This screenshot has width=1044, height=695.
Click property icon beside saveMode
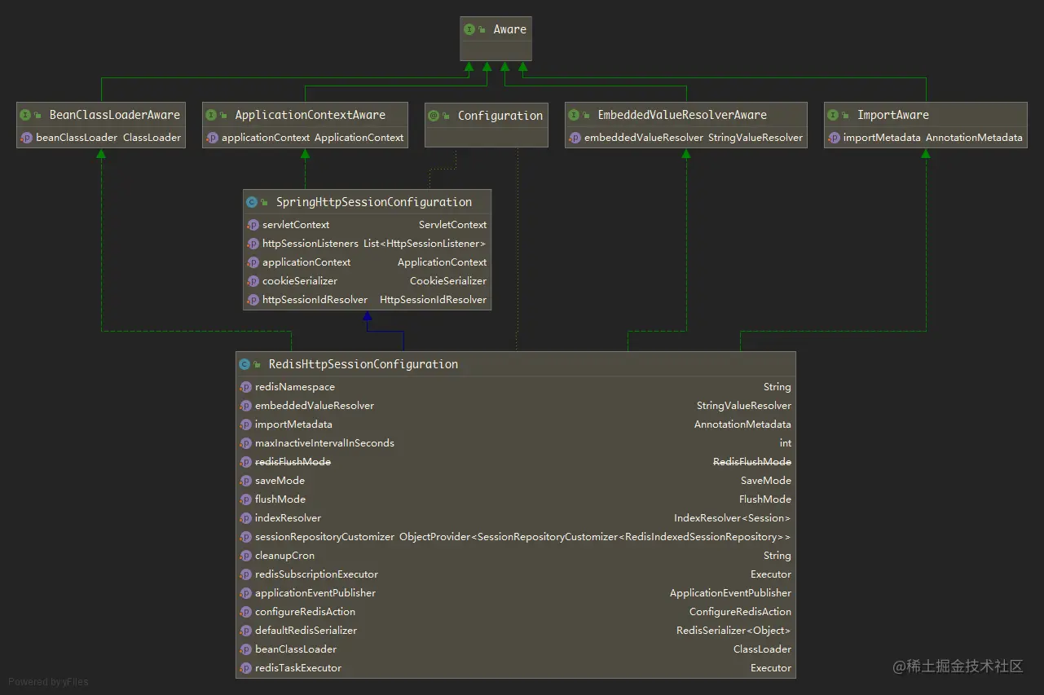coord(245,481)
